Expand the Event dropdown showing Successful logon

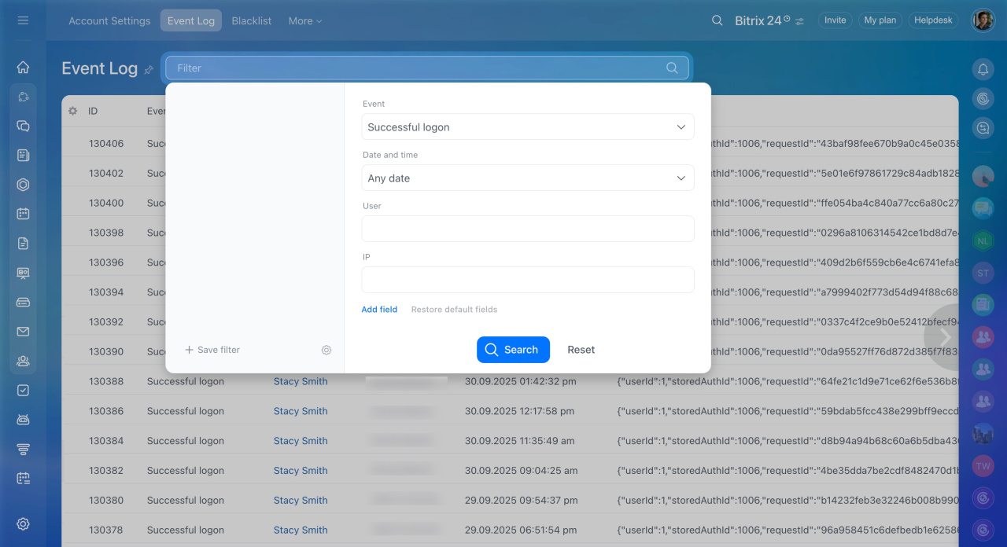point(528,127)
